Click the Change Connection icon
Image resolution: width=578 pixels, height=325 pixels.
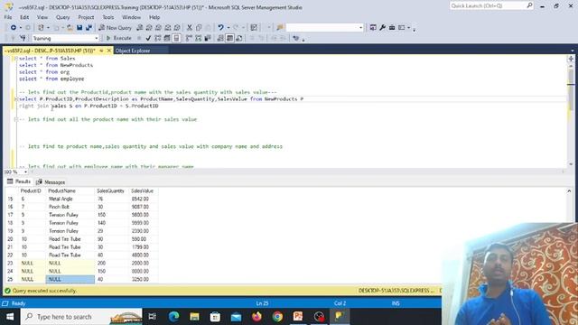click(23, 38)
